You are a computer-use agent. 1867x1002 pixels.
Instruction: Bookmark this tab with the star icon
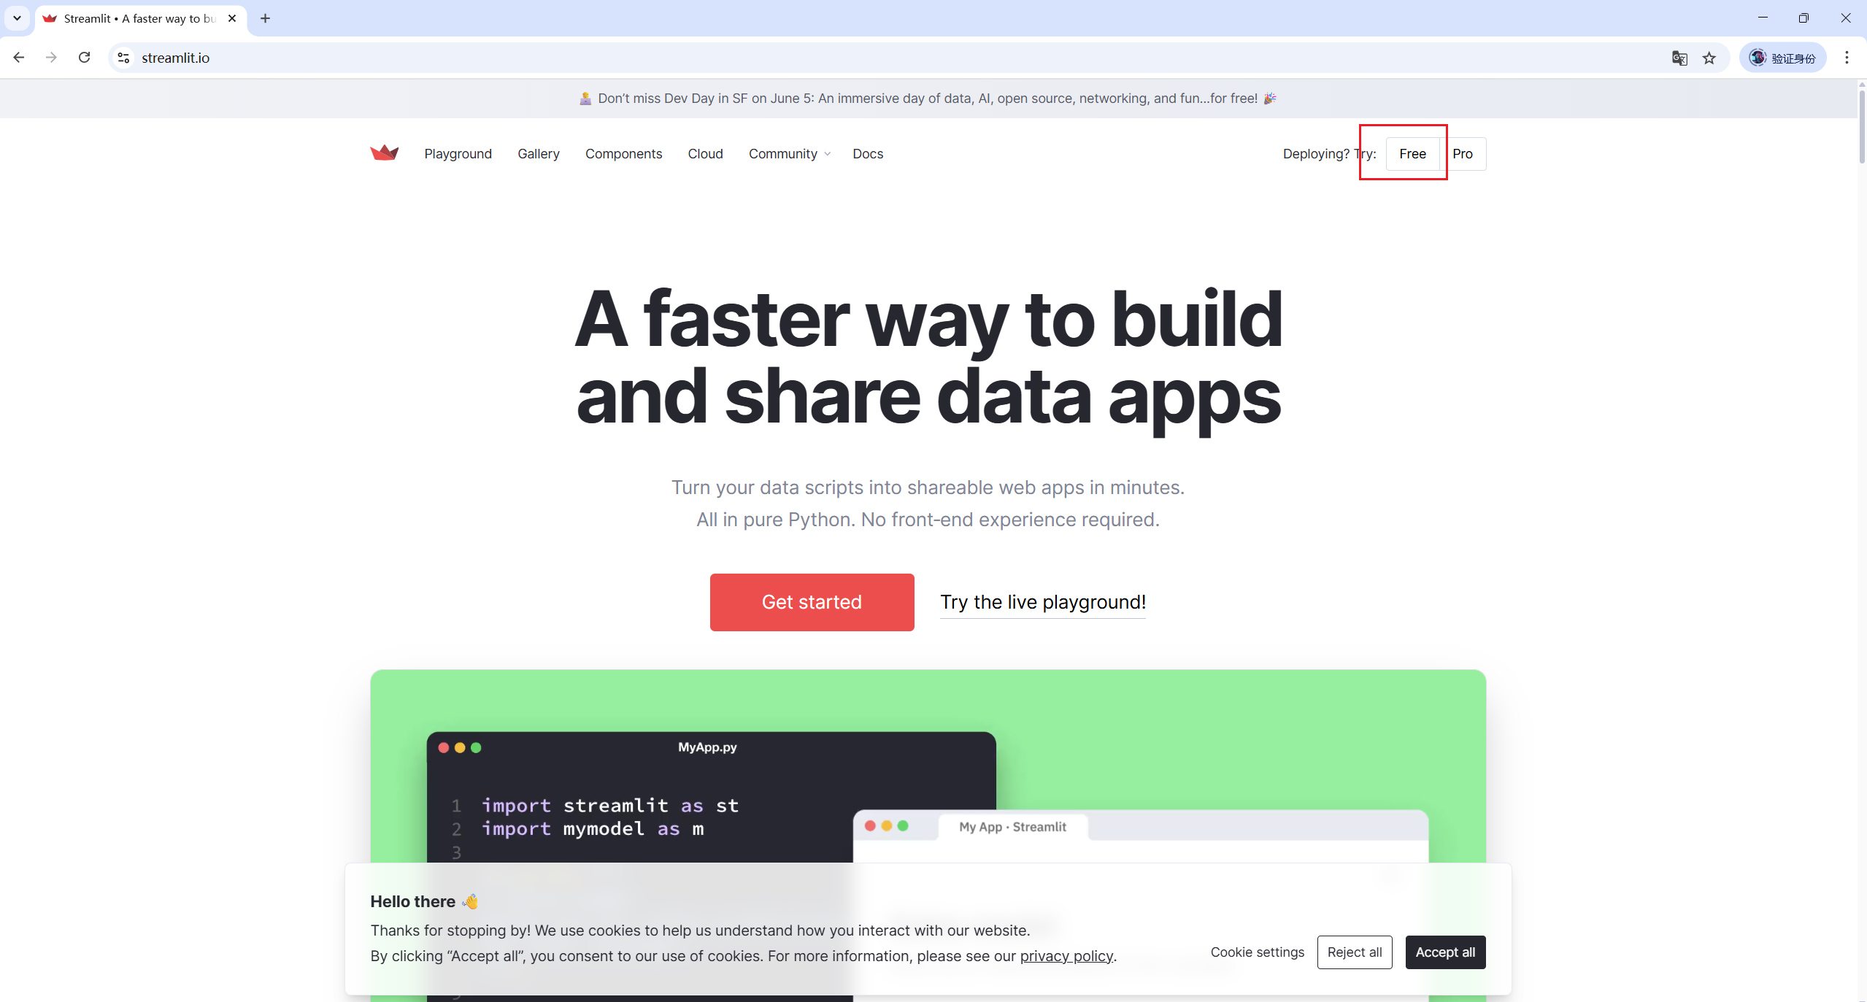pos(1709,58)
